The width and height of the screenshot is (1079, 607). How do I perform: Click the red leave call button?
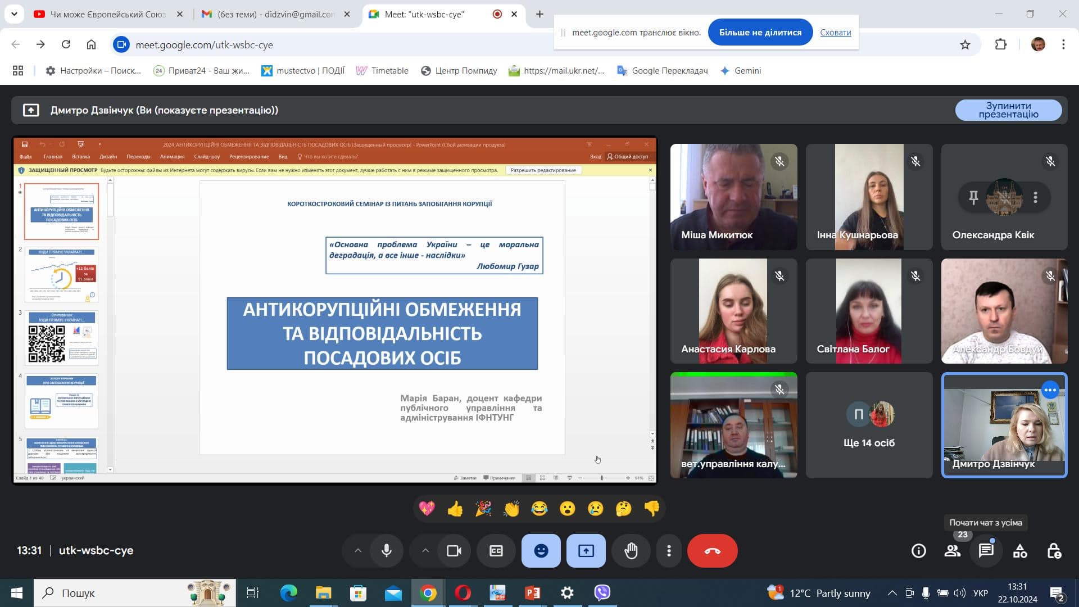click(712, 551)
